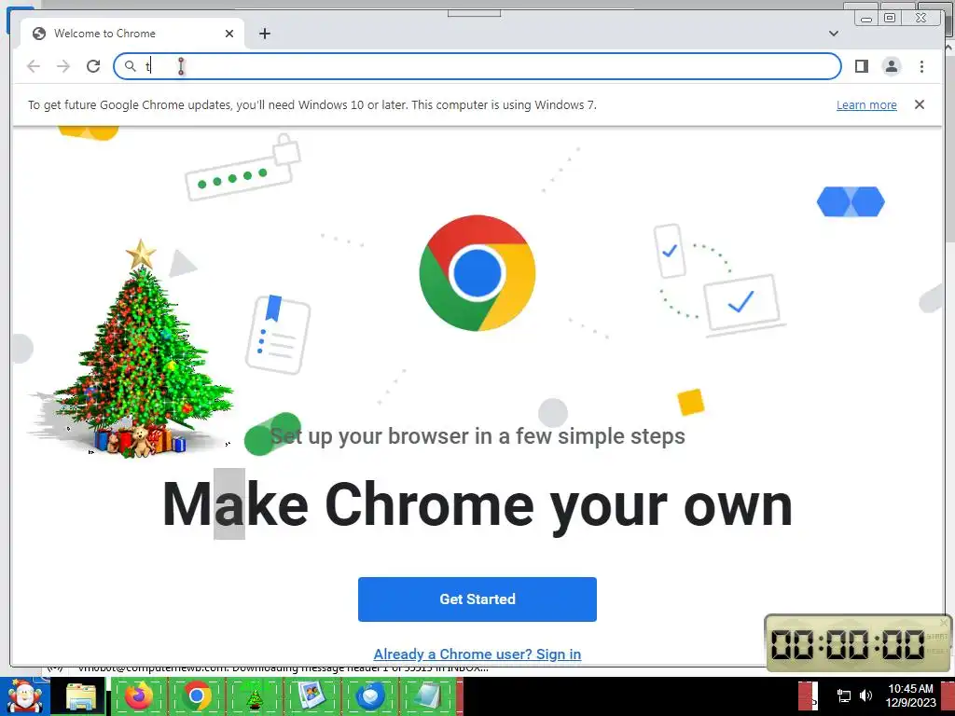
Task: Open File Explorer from the taskbar
Action: click(81, 696)
